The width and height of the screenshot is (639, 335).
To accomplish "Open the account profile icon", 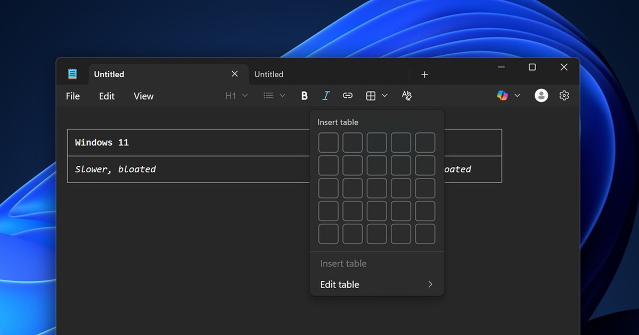I will [541, 96].
